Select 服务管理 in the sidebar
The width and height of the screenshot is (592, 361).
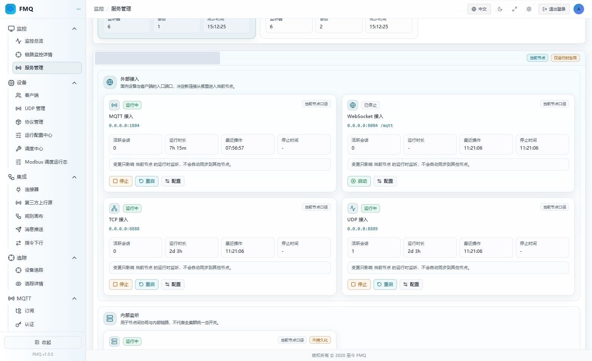[x=47, y=68]
